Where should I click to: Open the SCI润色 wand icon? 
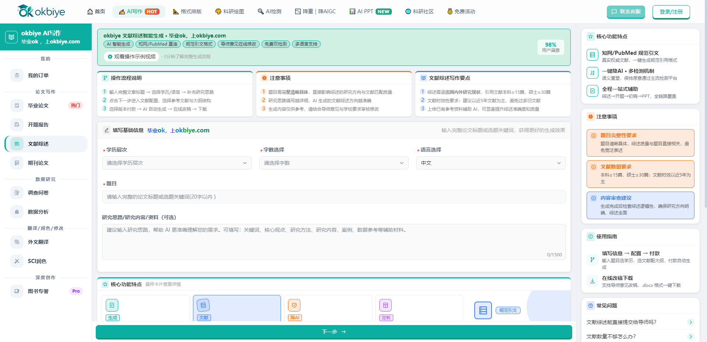coord(17,261)
